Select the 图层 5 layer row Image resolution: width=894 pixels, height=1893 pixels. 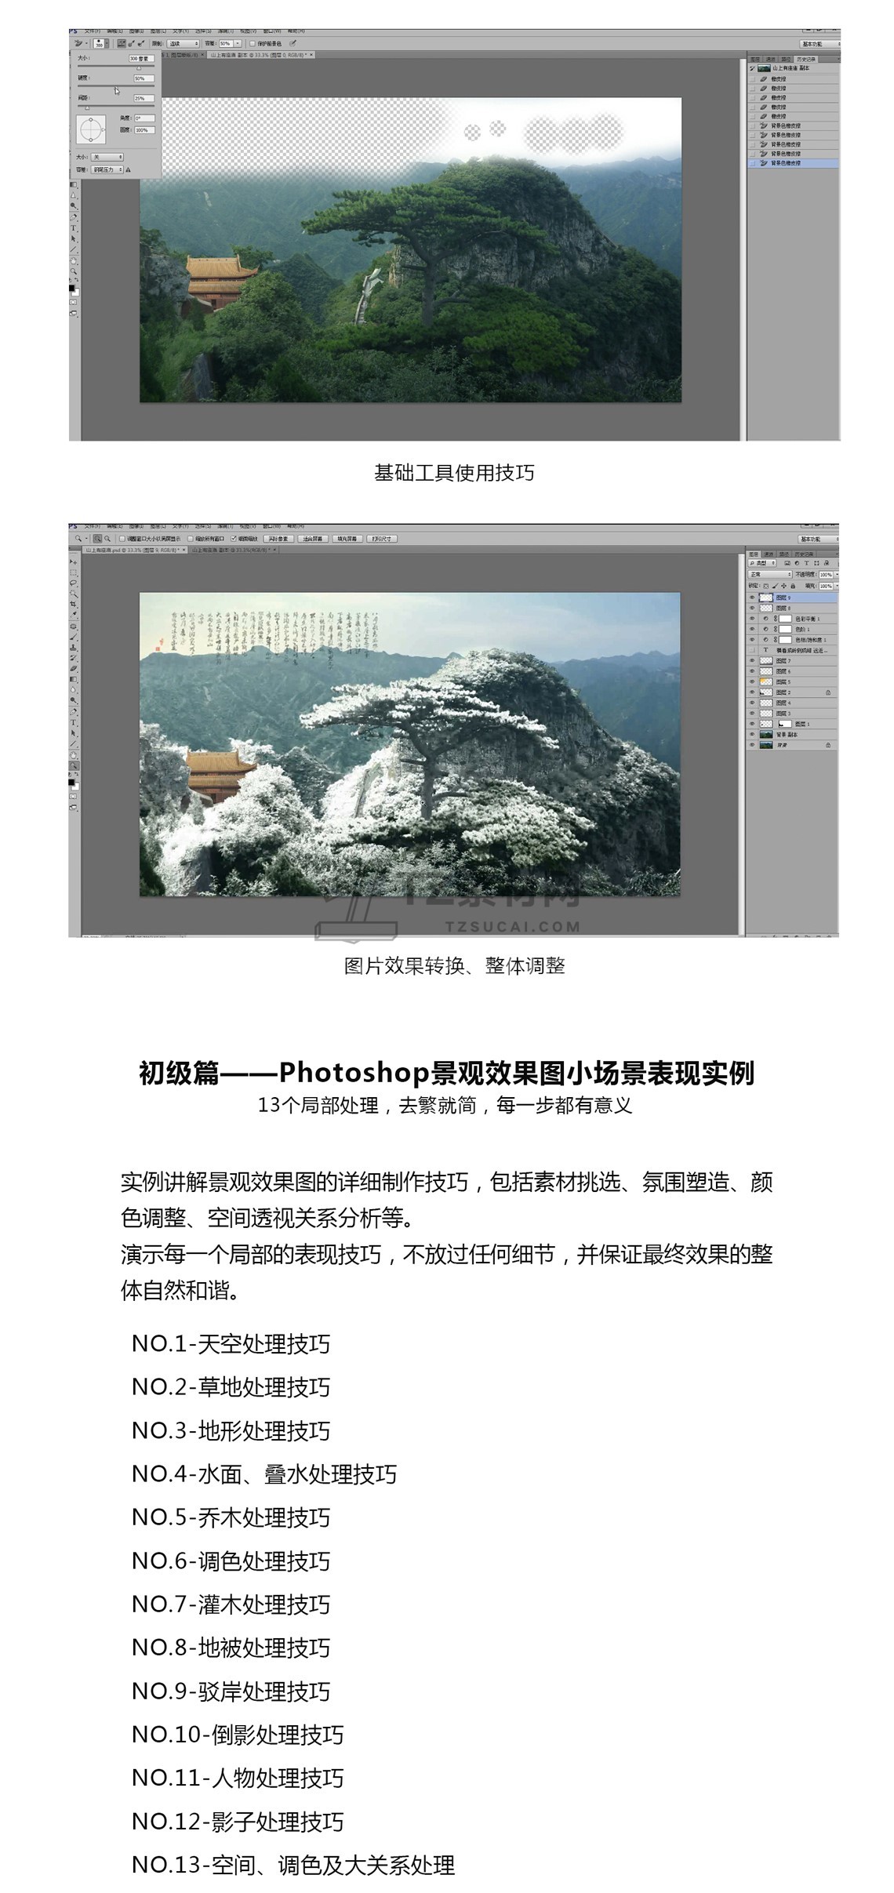pos(792,681)
